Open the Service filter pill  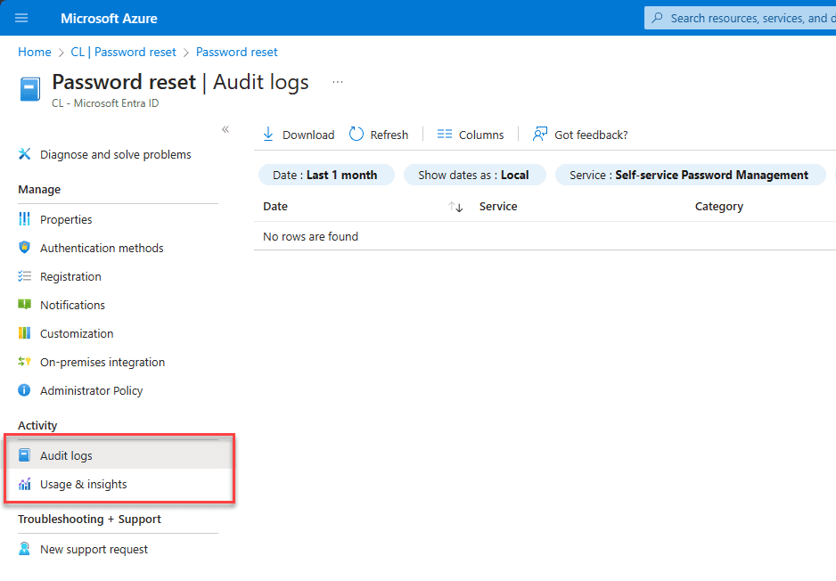click(690, 175)
